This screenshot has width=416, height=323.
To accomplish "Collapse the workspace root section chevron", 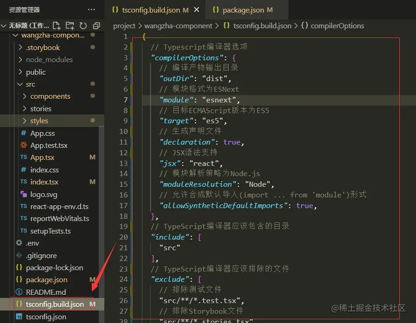I will point(4,26).
